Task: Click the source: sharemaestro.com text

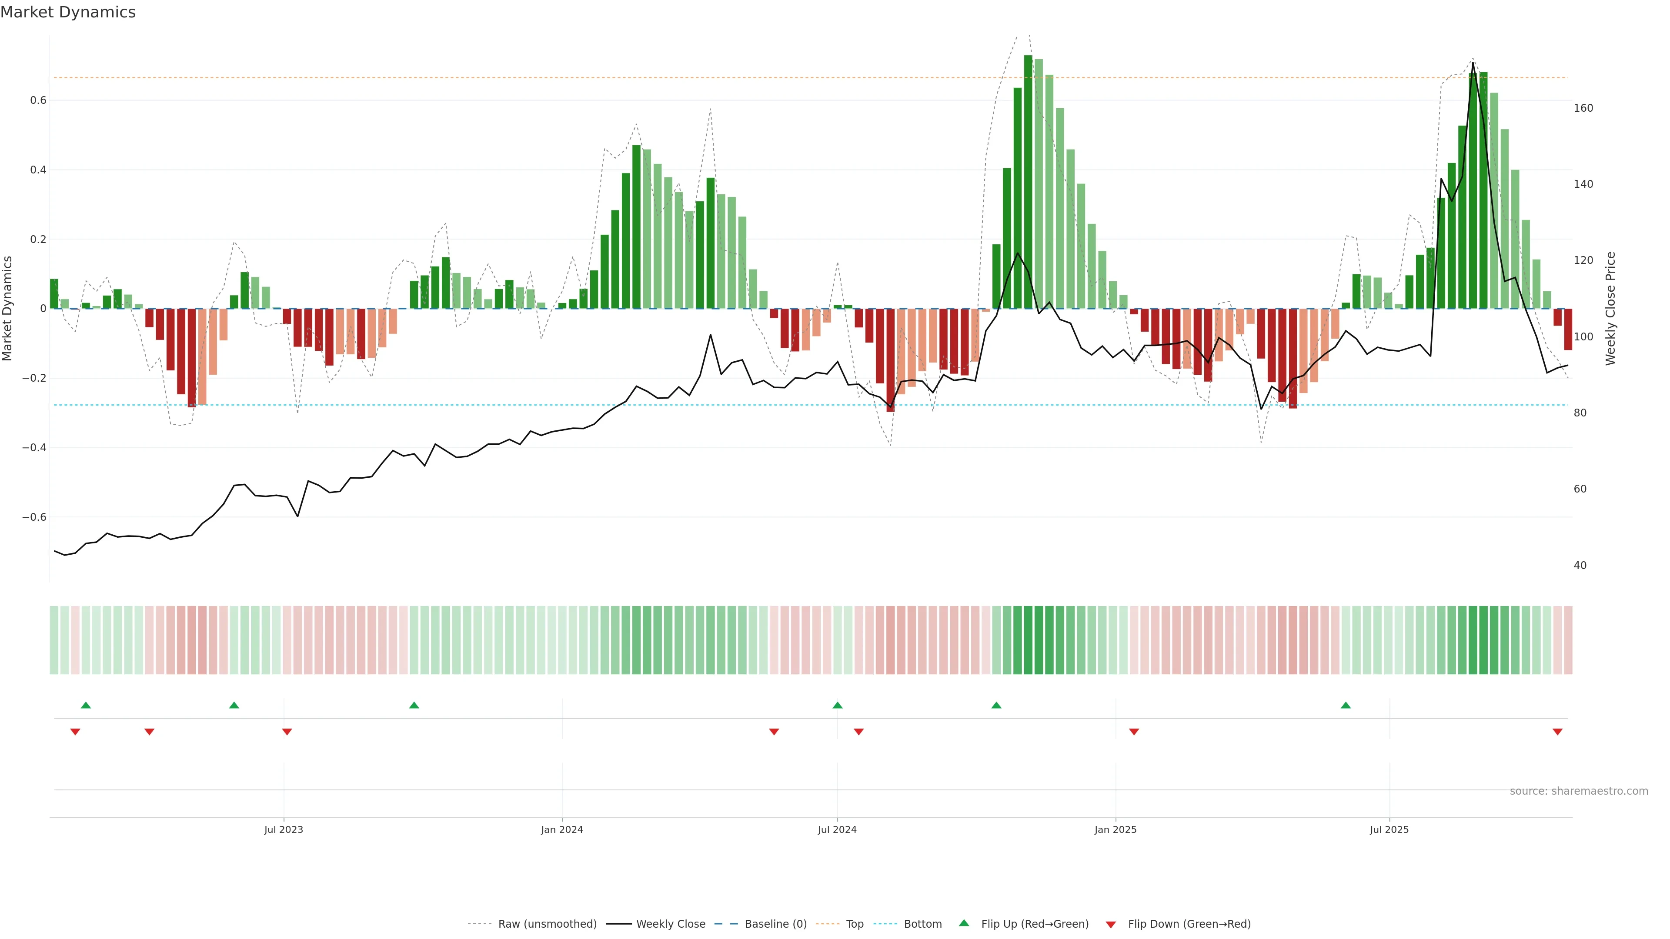Action: (x=1579, y=791)
